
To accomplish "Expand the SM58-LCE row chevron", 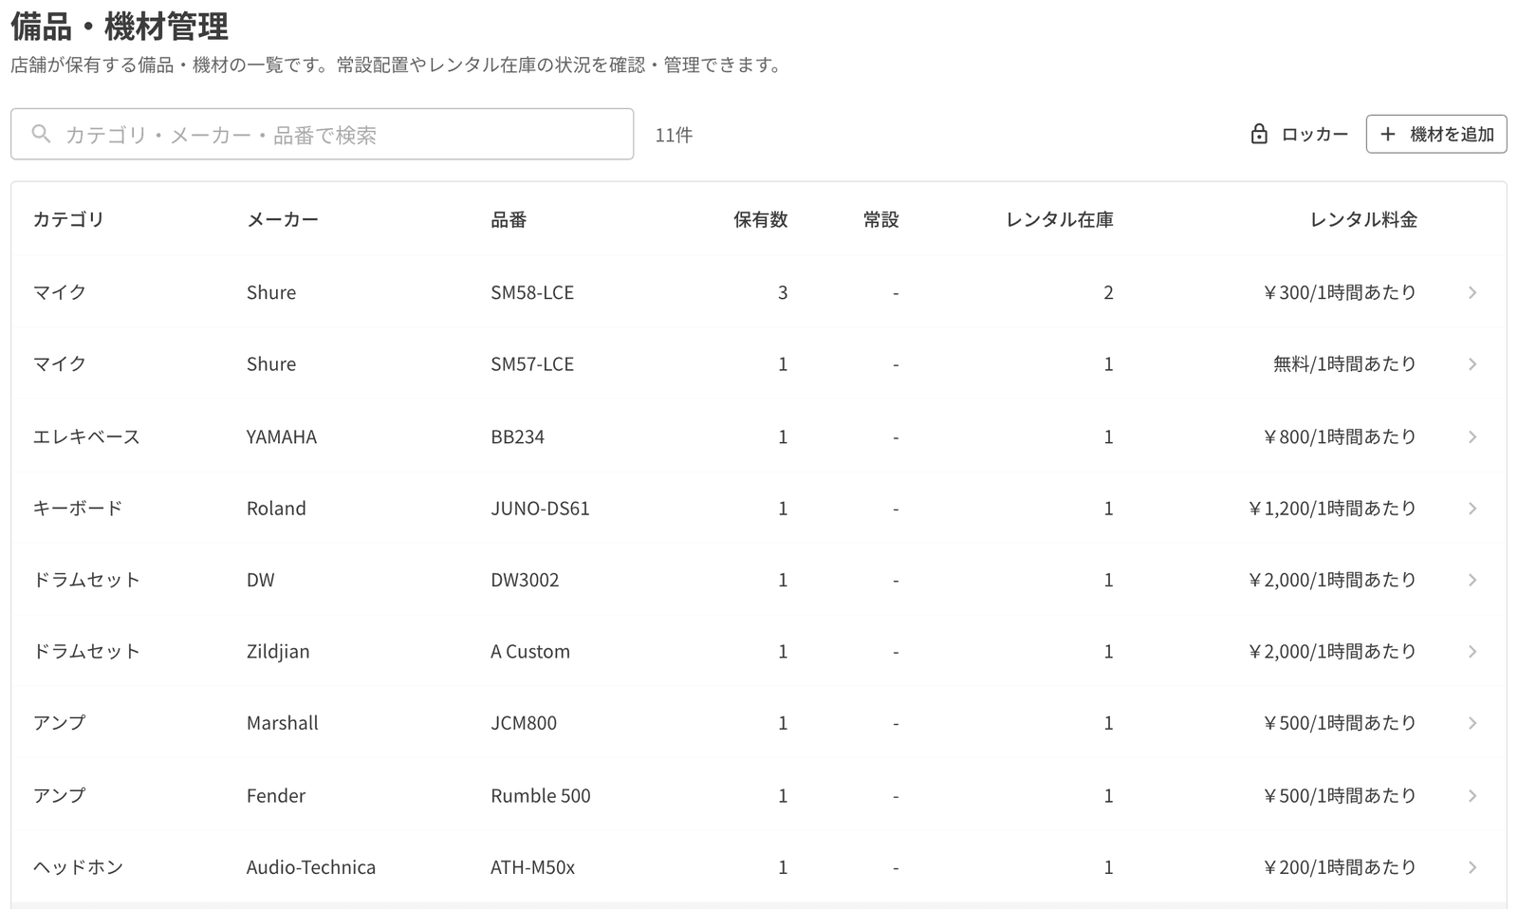I will click(x=1472, y=292).
